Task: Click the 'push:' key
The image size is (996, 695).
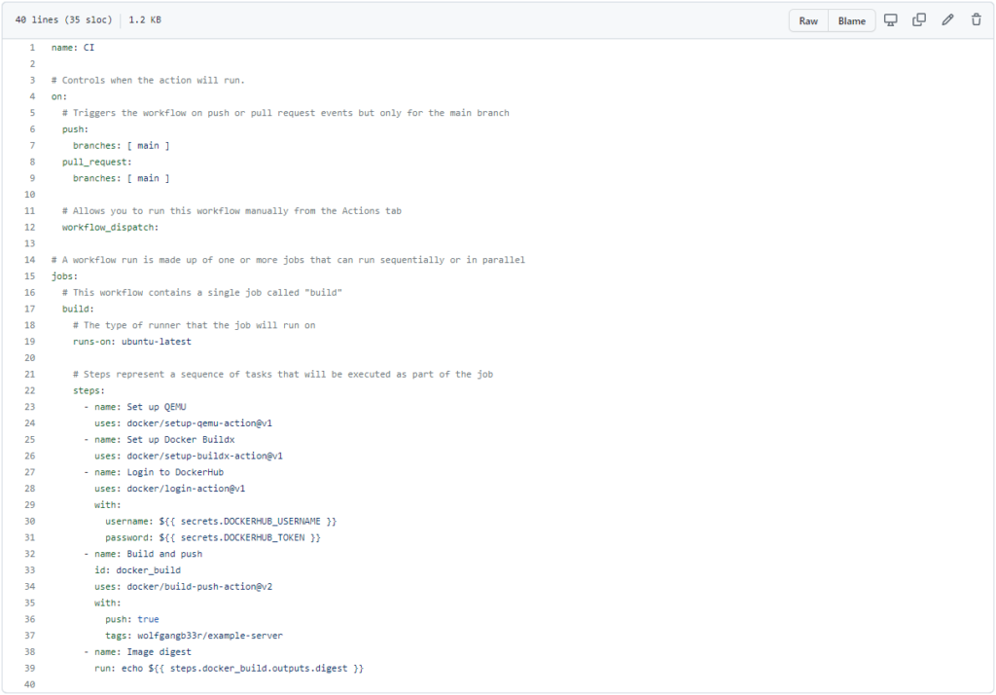Action: click(x=75, y=129)
